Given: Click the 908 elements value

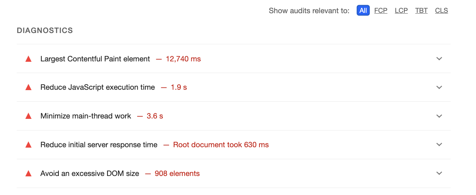Looking at the screenshot, I should coord(177,174).
